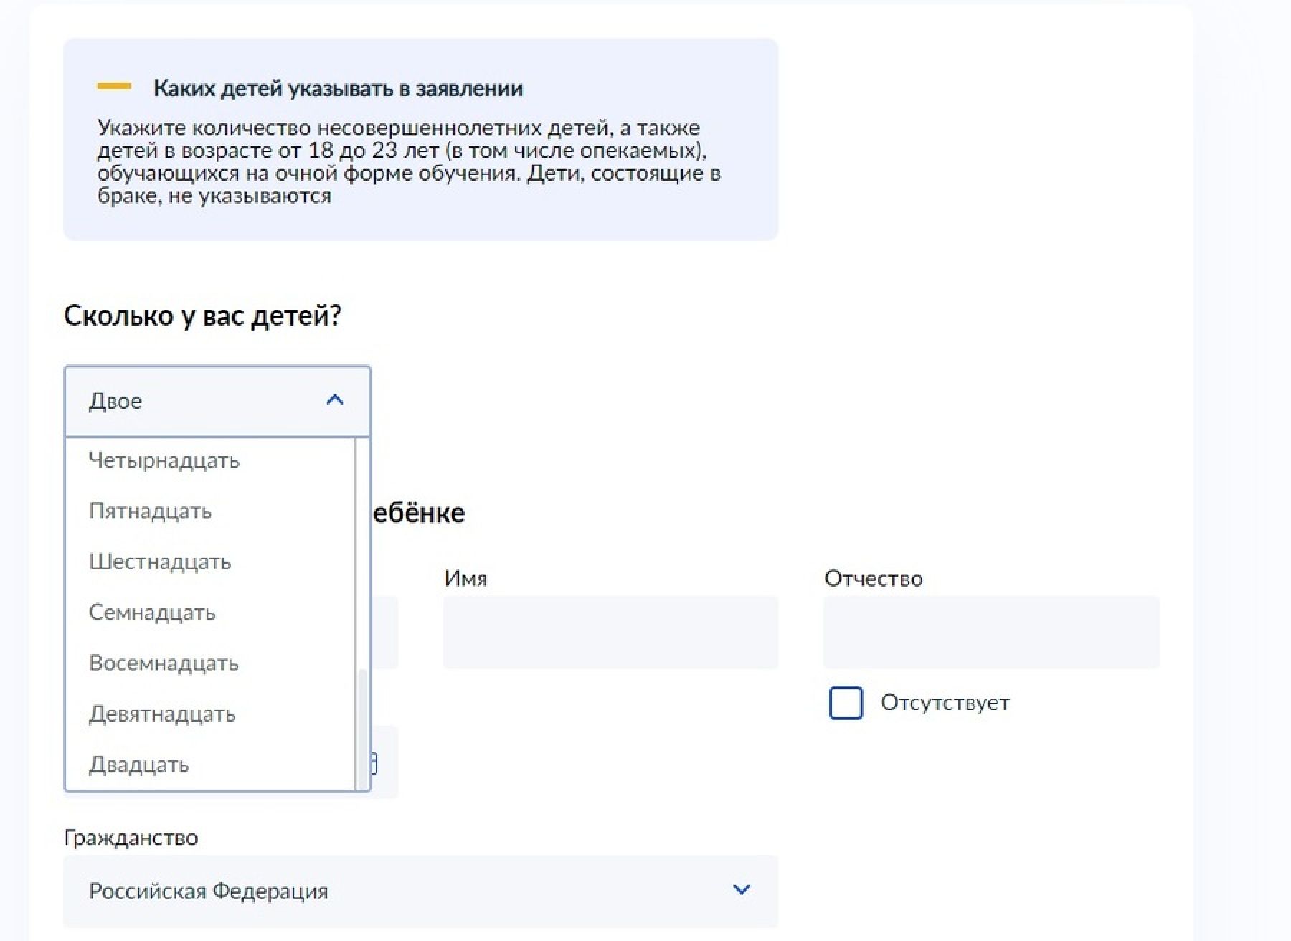Click the heading Каких детей указывать в заявлении
This screenshot has width=1291, height=941.
[338, 88]
